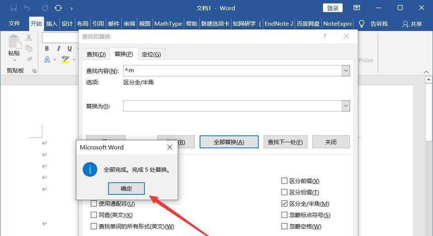Image resolution: width=433 pixels, height=236 pixels.
Task: Enable the 同音(英文)(K) checkbox
Action: [94, 215]
